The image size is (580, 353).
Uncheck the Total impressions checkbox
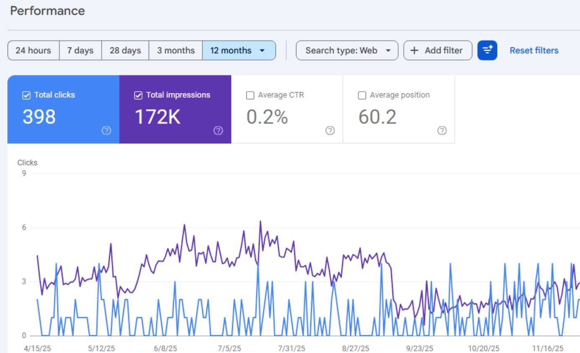coord(138,95)
